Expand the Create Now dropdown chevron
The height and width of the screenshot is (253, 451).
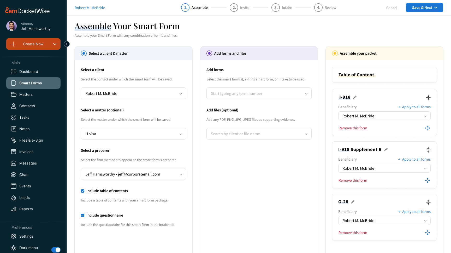pyautogui.click(x=55, y=44)
